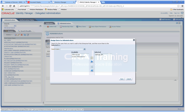Image resolution: width=185 pixels, height=112 pixels.
Task: Open Access Policies in the toolbar
Action: 115,27
